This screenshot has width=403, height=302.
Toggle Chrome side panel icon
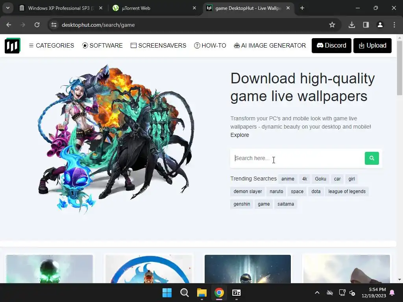pos(366,25)
